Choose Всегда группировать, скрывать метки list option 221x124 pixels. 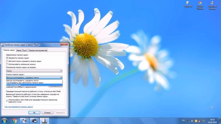pos(34,81)
